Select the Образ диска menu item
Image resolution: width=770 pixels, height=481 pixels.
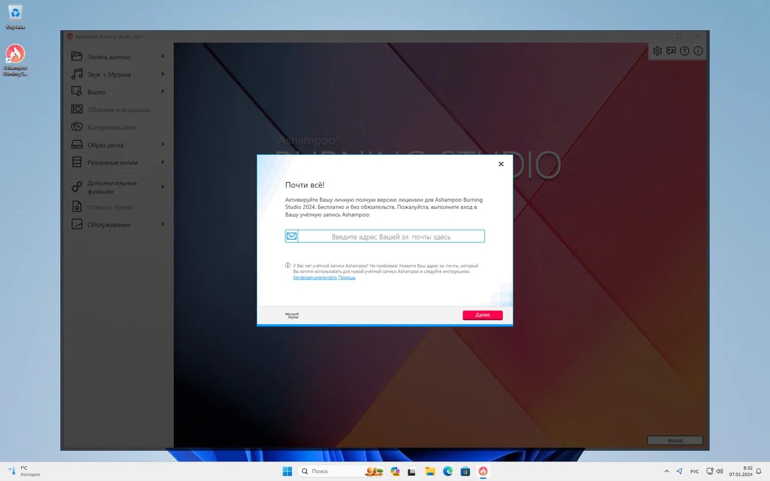pyautogui.click(x=119, y=145)
